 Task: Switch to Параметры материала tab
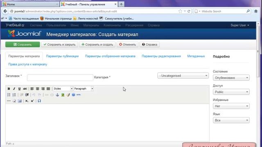coord(24,56)
